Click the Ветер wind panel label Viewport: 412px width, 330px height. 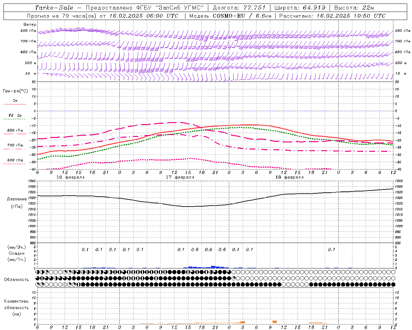(x=30, y=24)
